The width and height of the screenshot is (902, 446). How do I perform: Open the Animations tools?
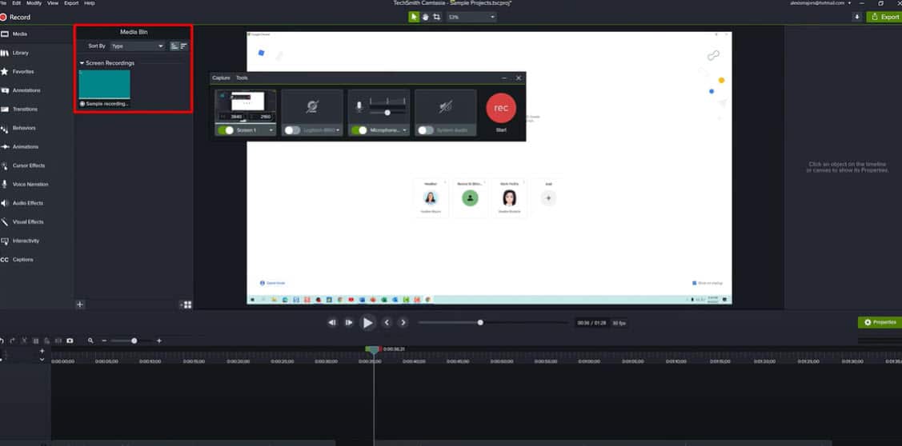[26, 146]
